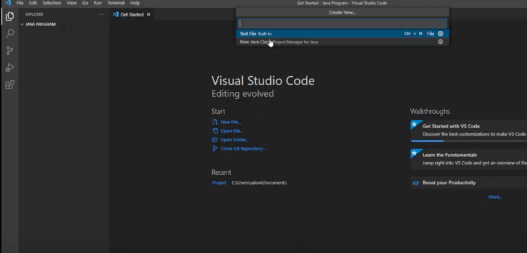Open the Edit menu
The height and width of the screenshot is (253, 527).
pos(33,3)
